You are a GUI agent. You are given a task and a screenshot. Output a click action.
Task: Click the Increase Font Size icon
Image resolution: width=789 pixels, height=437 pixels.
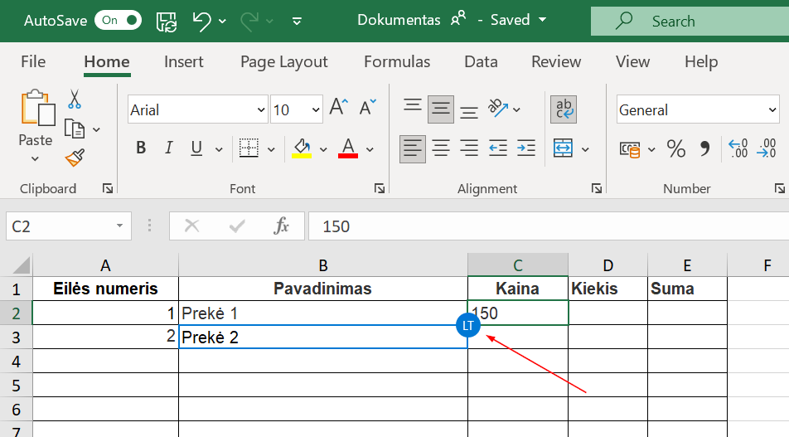pyautogui.click(x=337, y=107)
